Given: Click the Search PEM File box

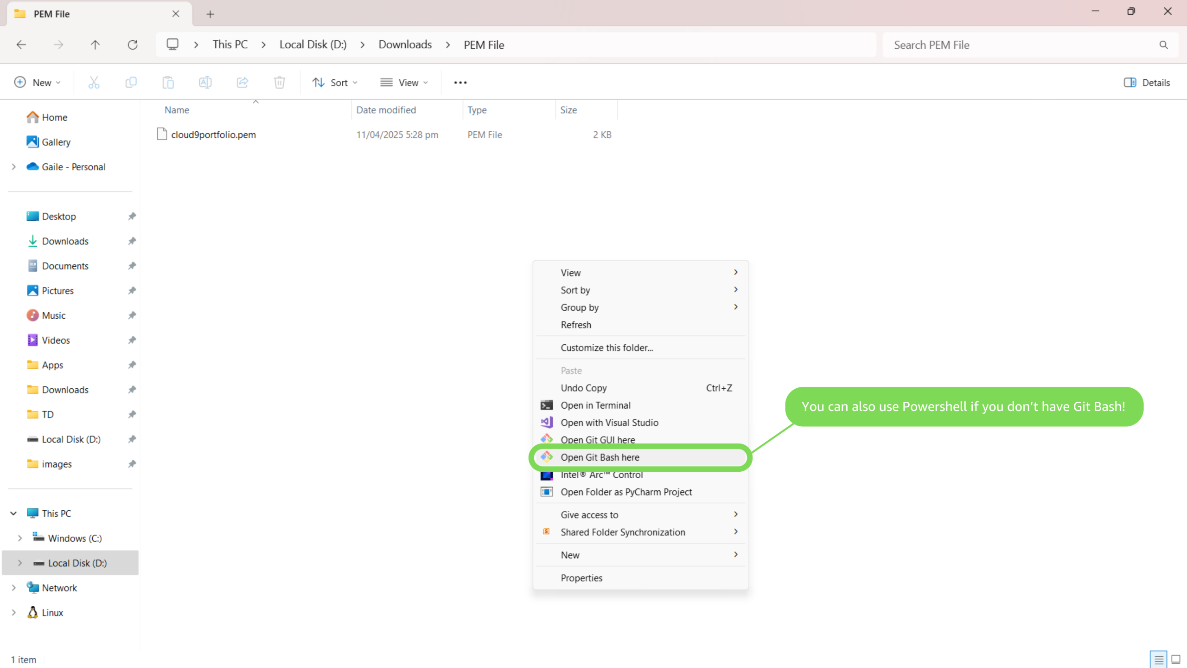Looking at the screenshot, I should click(x=1020, y=45).
